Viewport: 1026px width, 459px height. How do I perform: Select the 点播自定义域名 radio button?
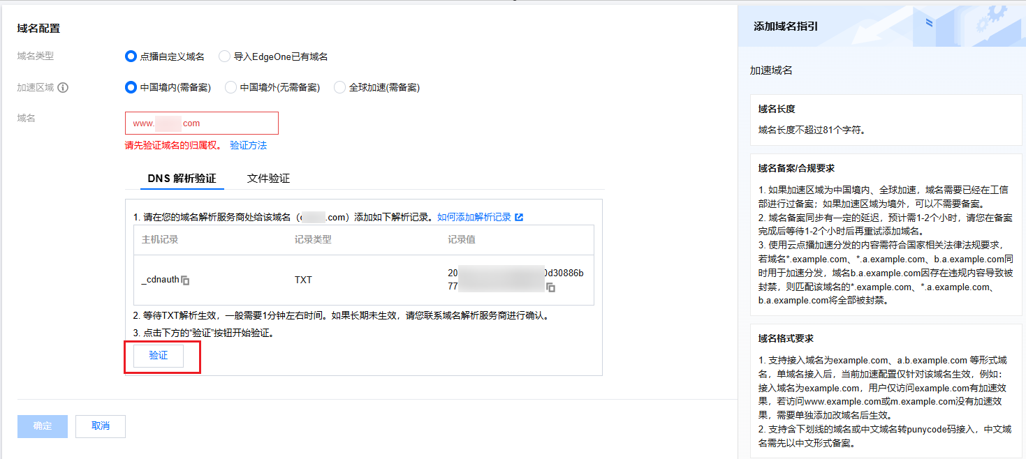click(131, 57)
